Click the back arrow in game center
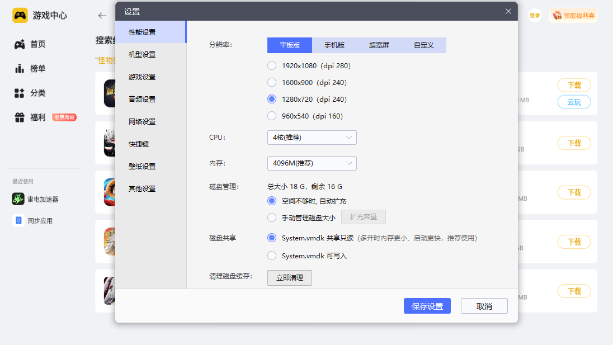This screenshot has height=345, width=613. tap(102, 16)
